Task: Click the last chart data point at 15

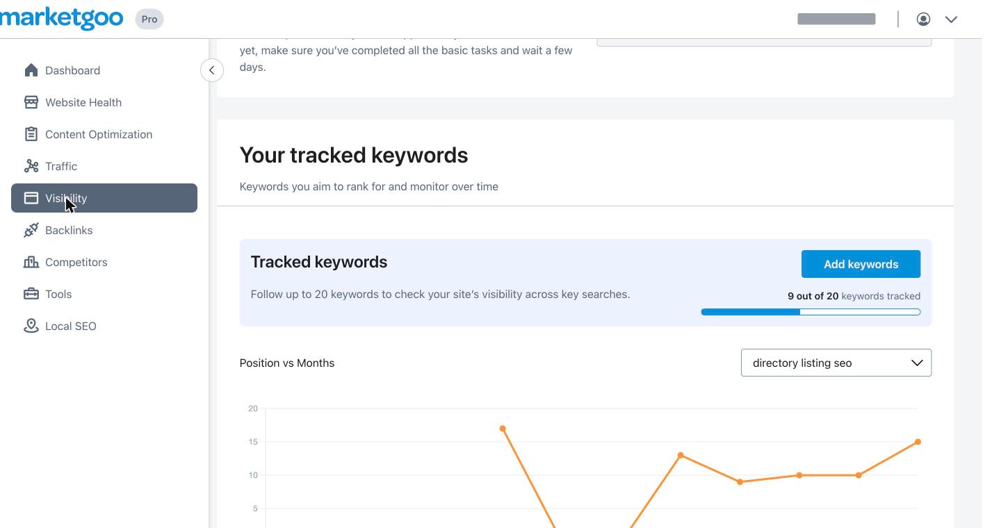Action: click(918, 442)
